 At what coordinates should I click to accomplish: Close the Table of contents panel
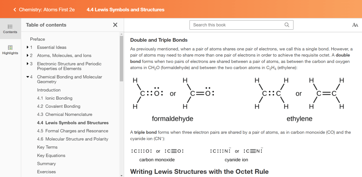[115, 25]
